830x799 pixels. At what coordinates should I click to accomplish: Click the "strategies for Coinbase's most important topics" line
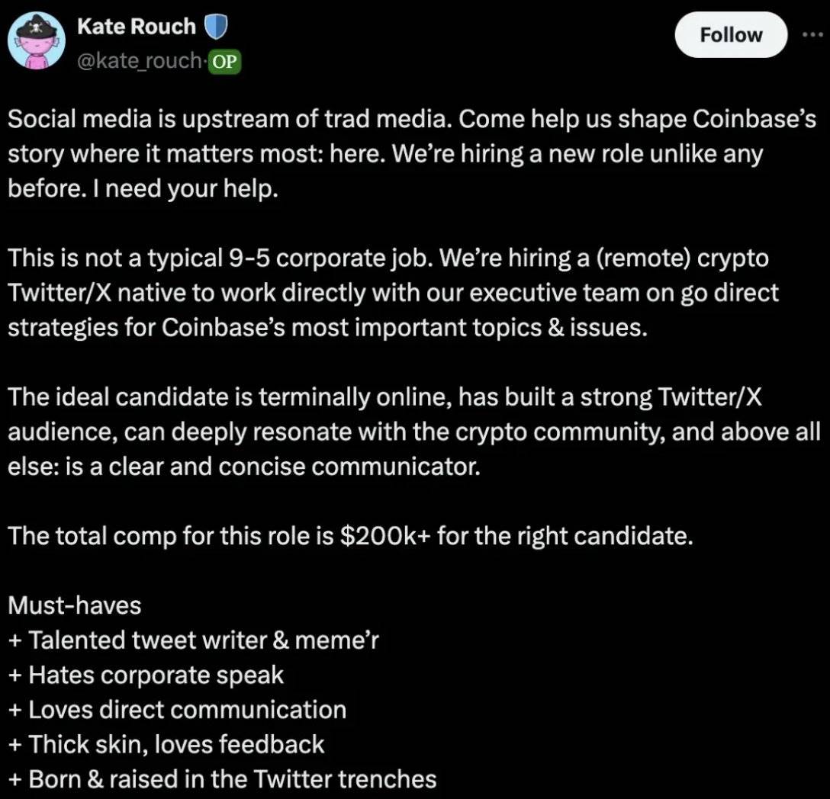[327, 328]
